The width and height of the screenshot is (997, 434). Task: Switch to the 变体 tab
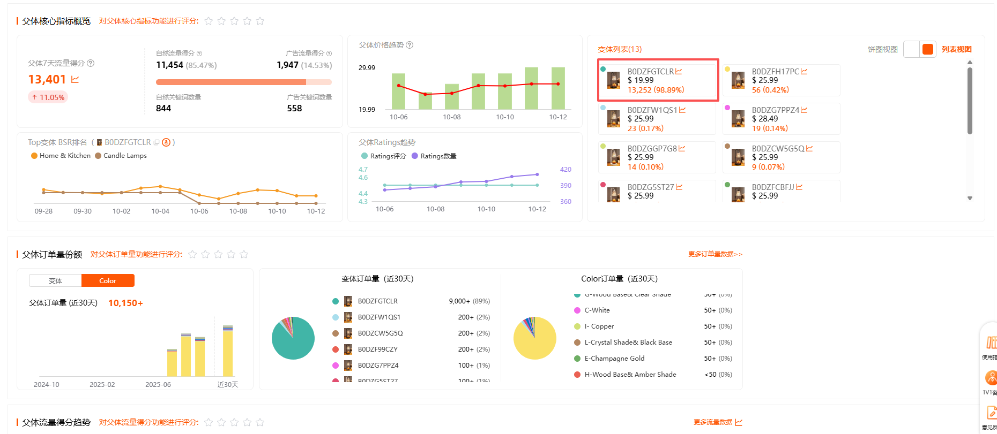pyautogui.click(x=55, y=281)
